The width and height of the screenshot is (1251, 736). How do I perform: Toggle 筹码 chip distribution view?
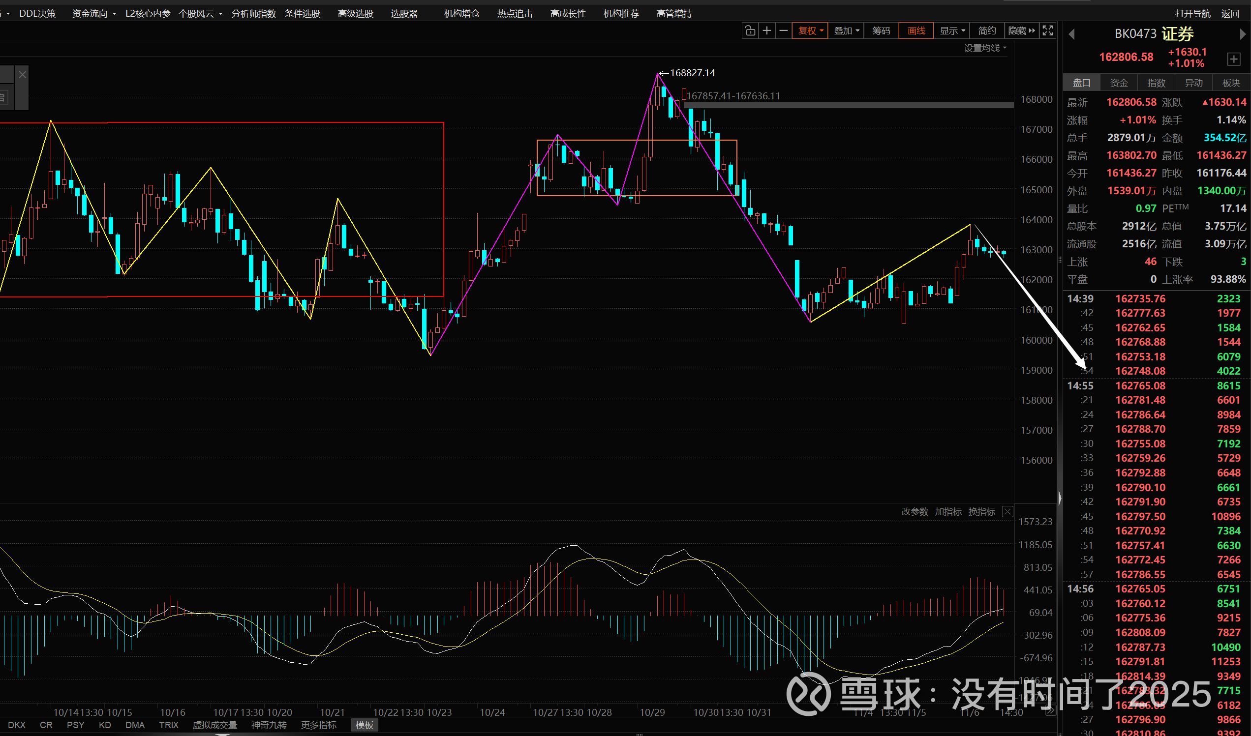[x=881, y=31]
